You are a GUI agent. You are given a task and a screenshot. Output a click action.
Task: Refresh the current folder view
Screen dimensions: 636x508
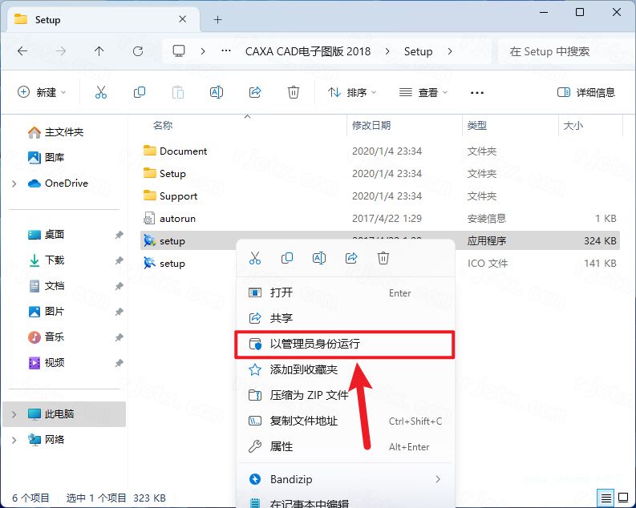point(138,51)
